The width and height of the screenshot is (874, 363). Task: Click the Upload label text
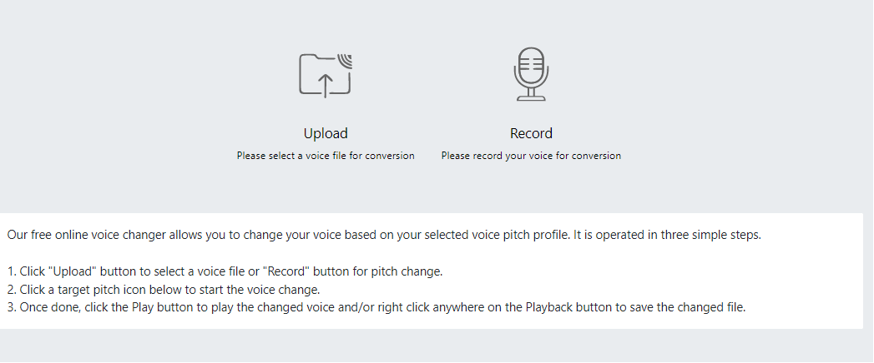pos(326,133)
